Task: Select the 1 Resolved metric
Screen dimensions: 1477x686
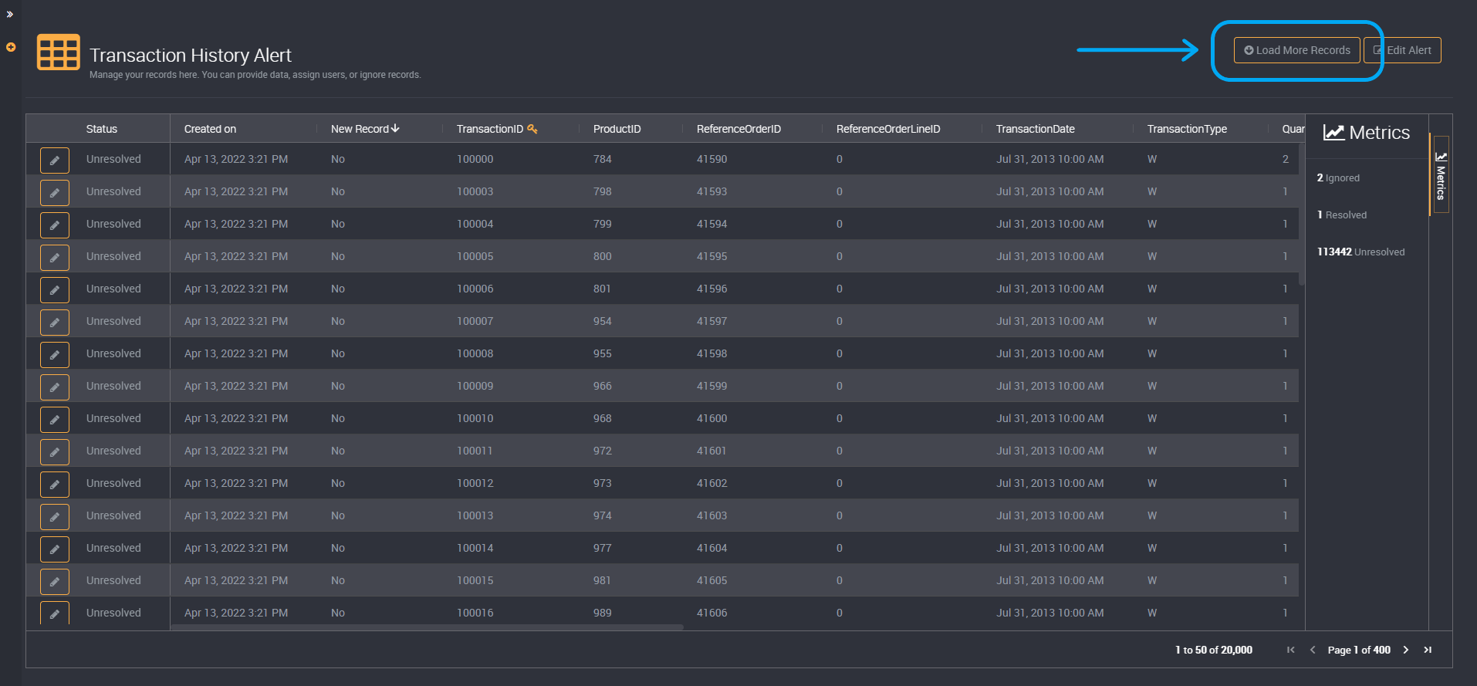Action: point(1341,215)
